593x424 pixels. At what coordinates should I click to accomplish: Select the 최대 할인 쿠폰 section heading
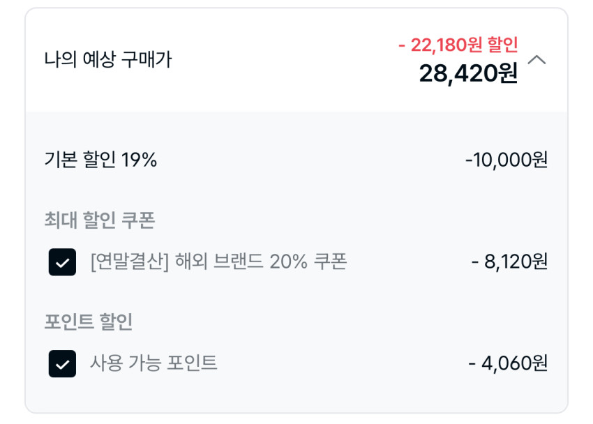[x=99, y=220]
